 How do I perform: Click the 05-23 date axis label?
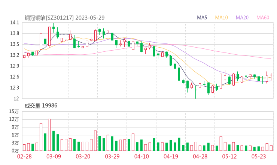tap(259, 156)
